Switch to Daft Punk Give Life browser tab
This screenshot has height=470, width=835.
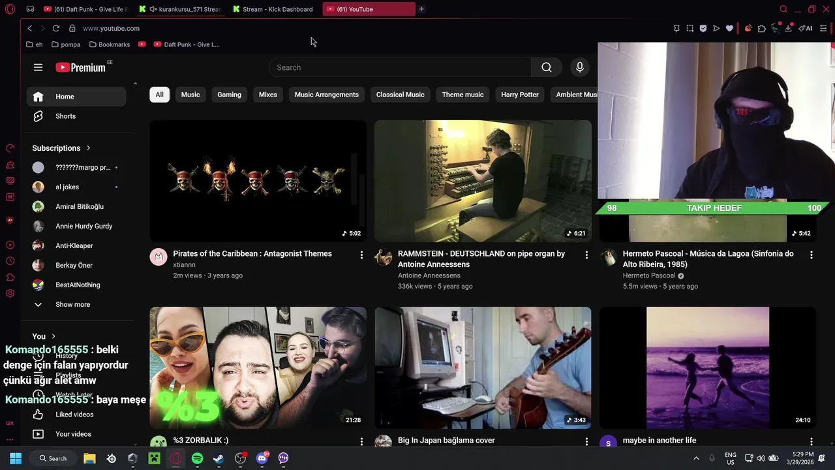tap(86, 9)
